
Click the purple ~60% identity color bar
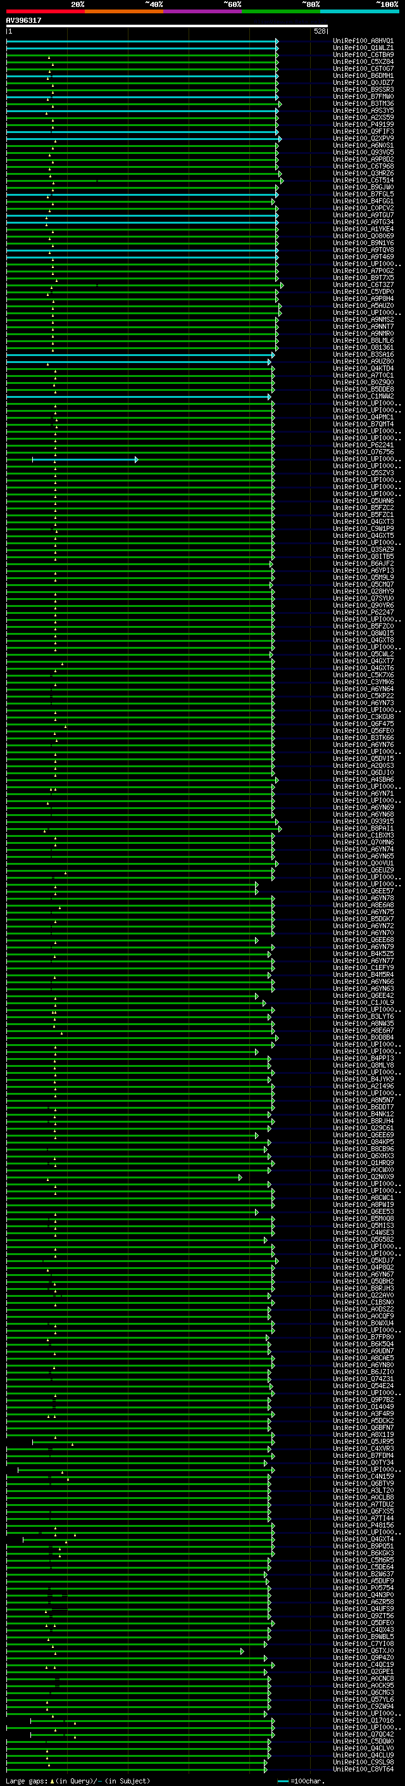coord(202,11)
